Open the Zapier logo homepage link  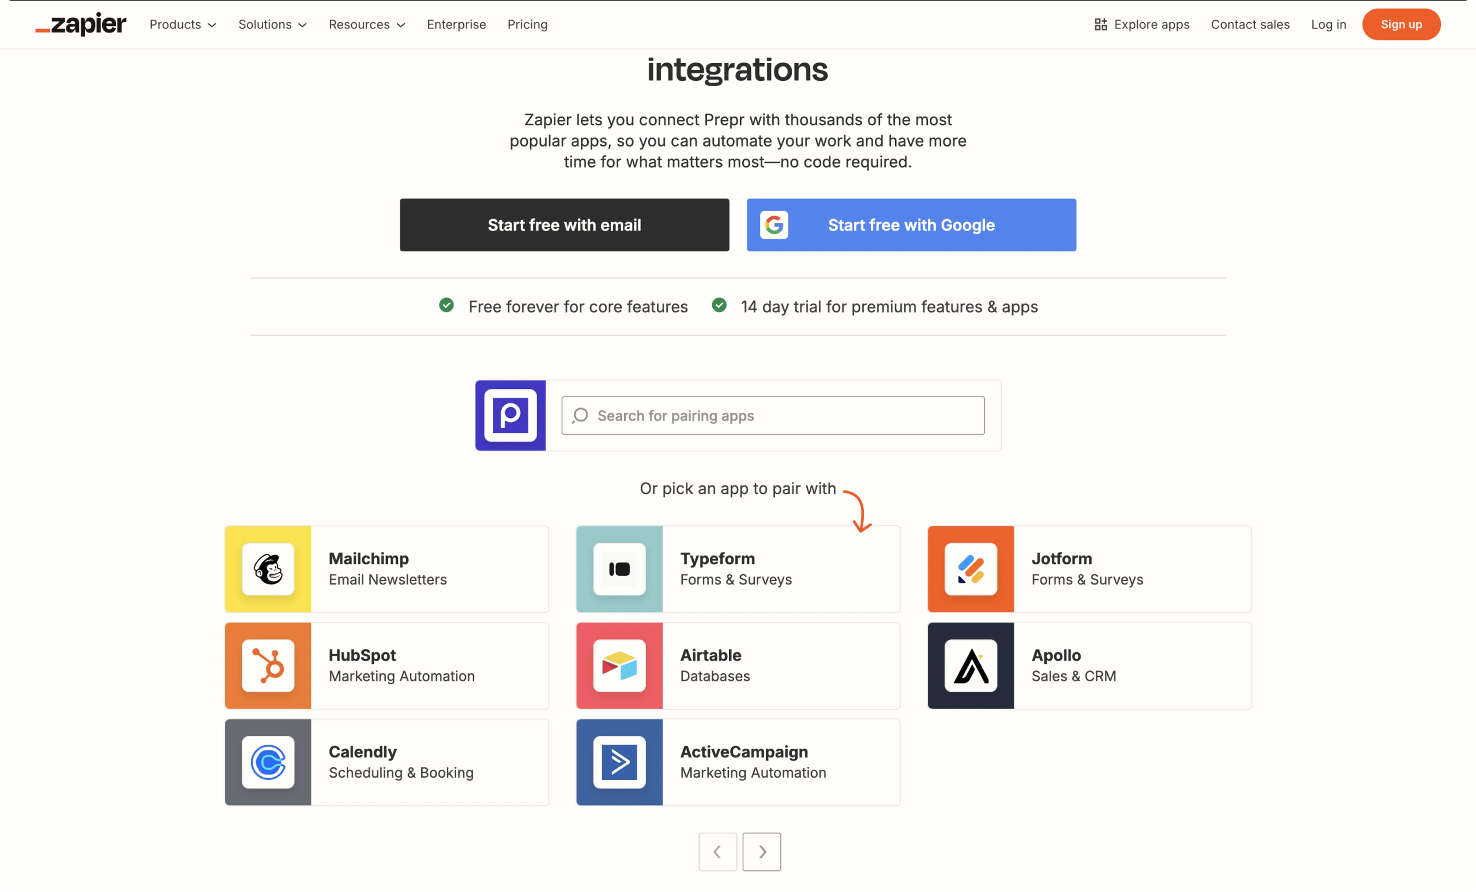tap(81, 24)
